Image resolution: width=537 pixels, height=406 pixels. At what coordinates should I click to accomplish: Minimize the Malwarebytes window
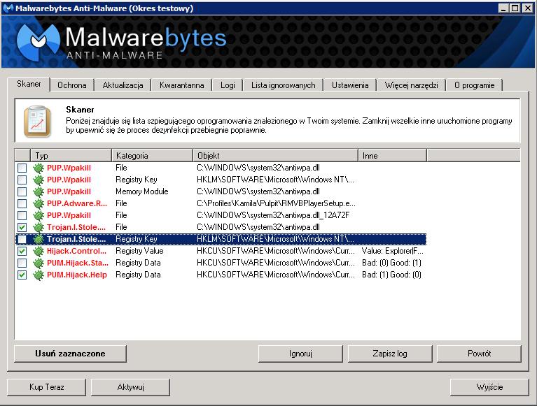[x=503, y=8]
